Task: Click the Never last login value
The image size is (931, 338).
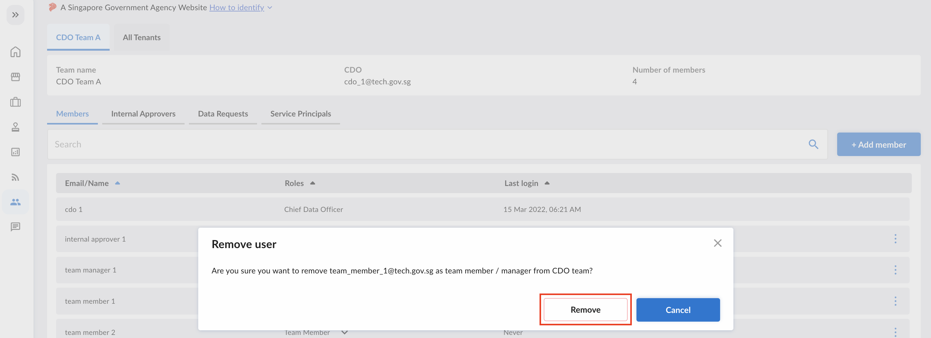Action: [513, 333]
